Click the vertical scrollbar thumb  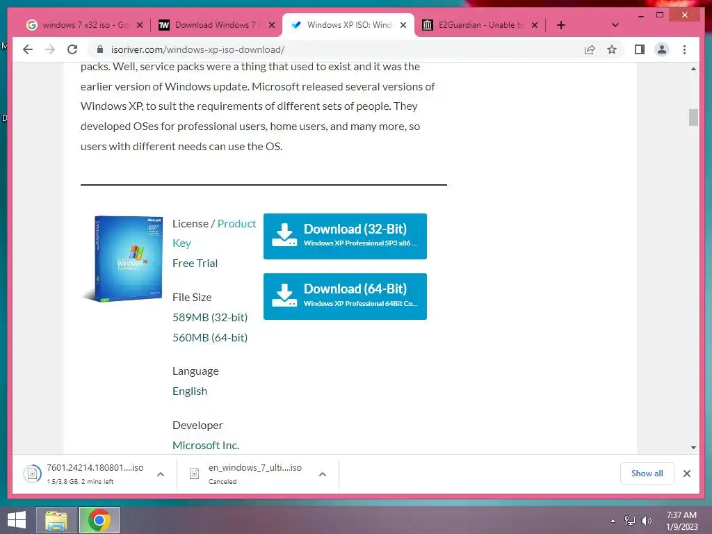[693, 117]
